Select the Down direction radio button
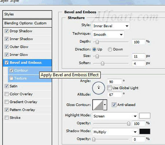This screenshot has width=165, height=145. pos(110,49)
